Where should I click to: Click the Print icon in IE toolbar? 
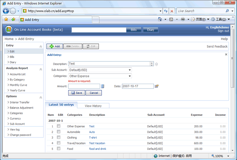pos(183,19)
